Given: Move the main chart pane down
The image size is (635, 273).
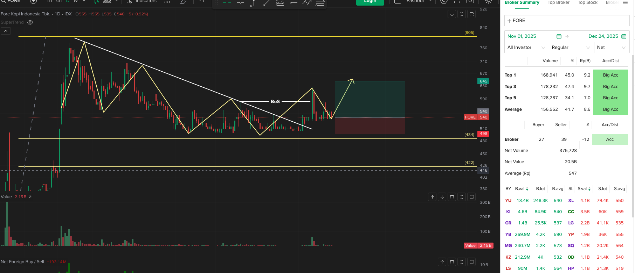Looking at the screenshot, I should point(452,14).
